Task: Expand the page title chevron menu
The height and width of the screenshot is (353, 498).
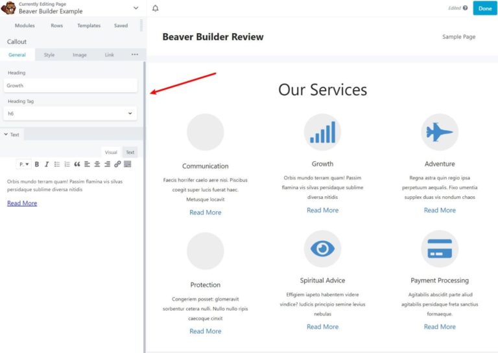Action: pyautogui.click(x=136, y=8)
